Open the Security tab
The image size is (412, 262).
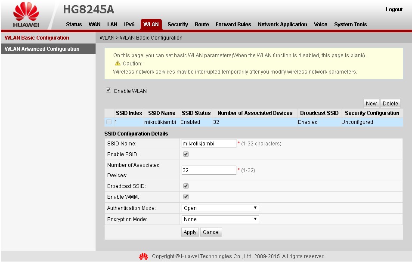pos(178,25)
